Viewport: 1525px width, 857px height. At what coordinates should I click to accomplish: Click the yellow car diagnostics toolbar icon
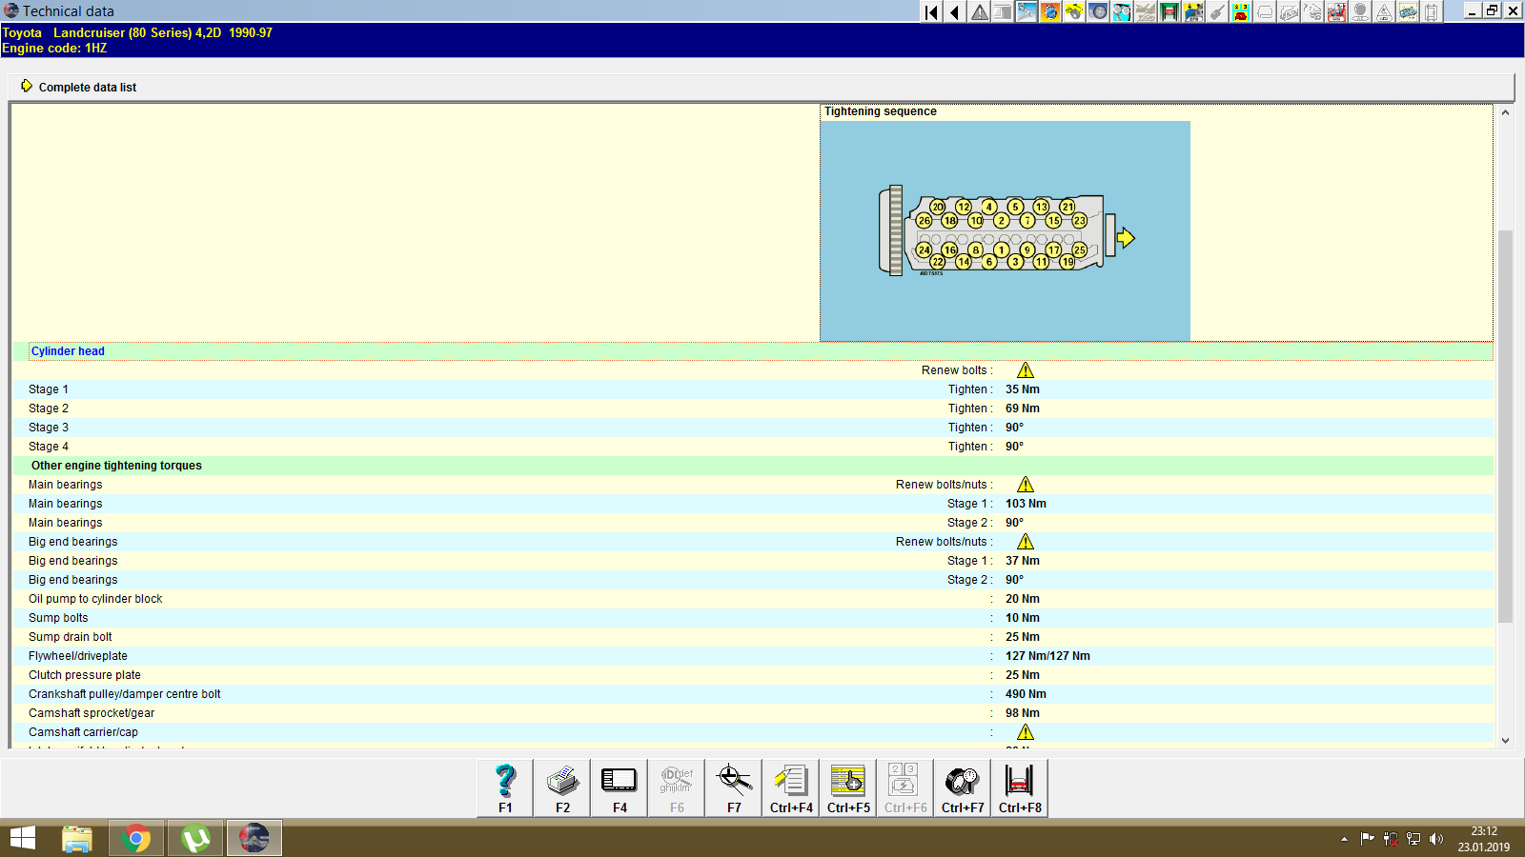coord(1193,11)
